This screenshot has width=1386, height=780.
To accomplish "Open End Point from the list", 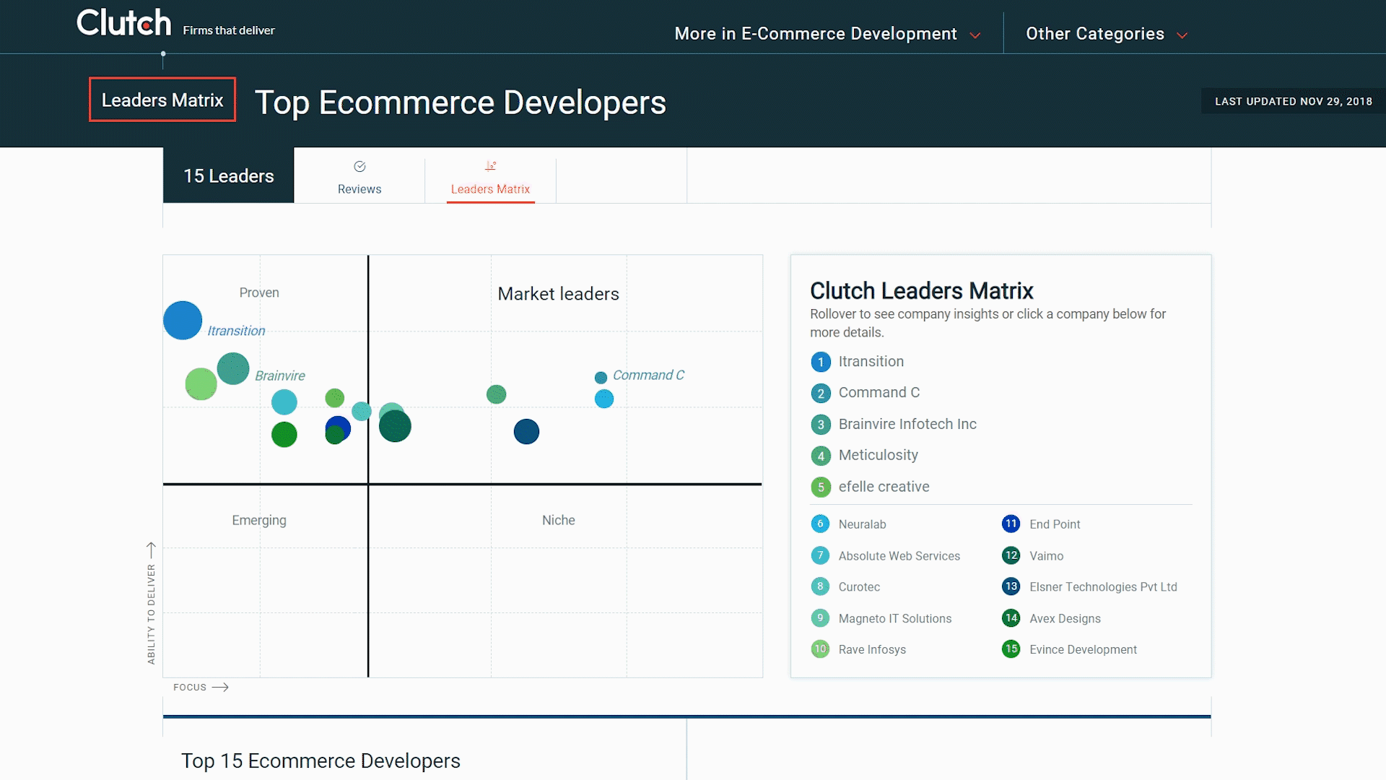I will click(1055, 524).
